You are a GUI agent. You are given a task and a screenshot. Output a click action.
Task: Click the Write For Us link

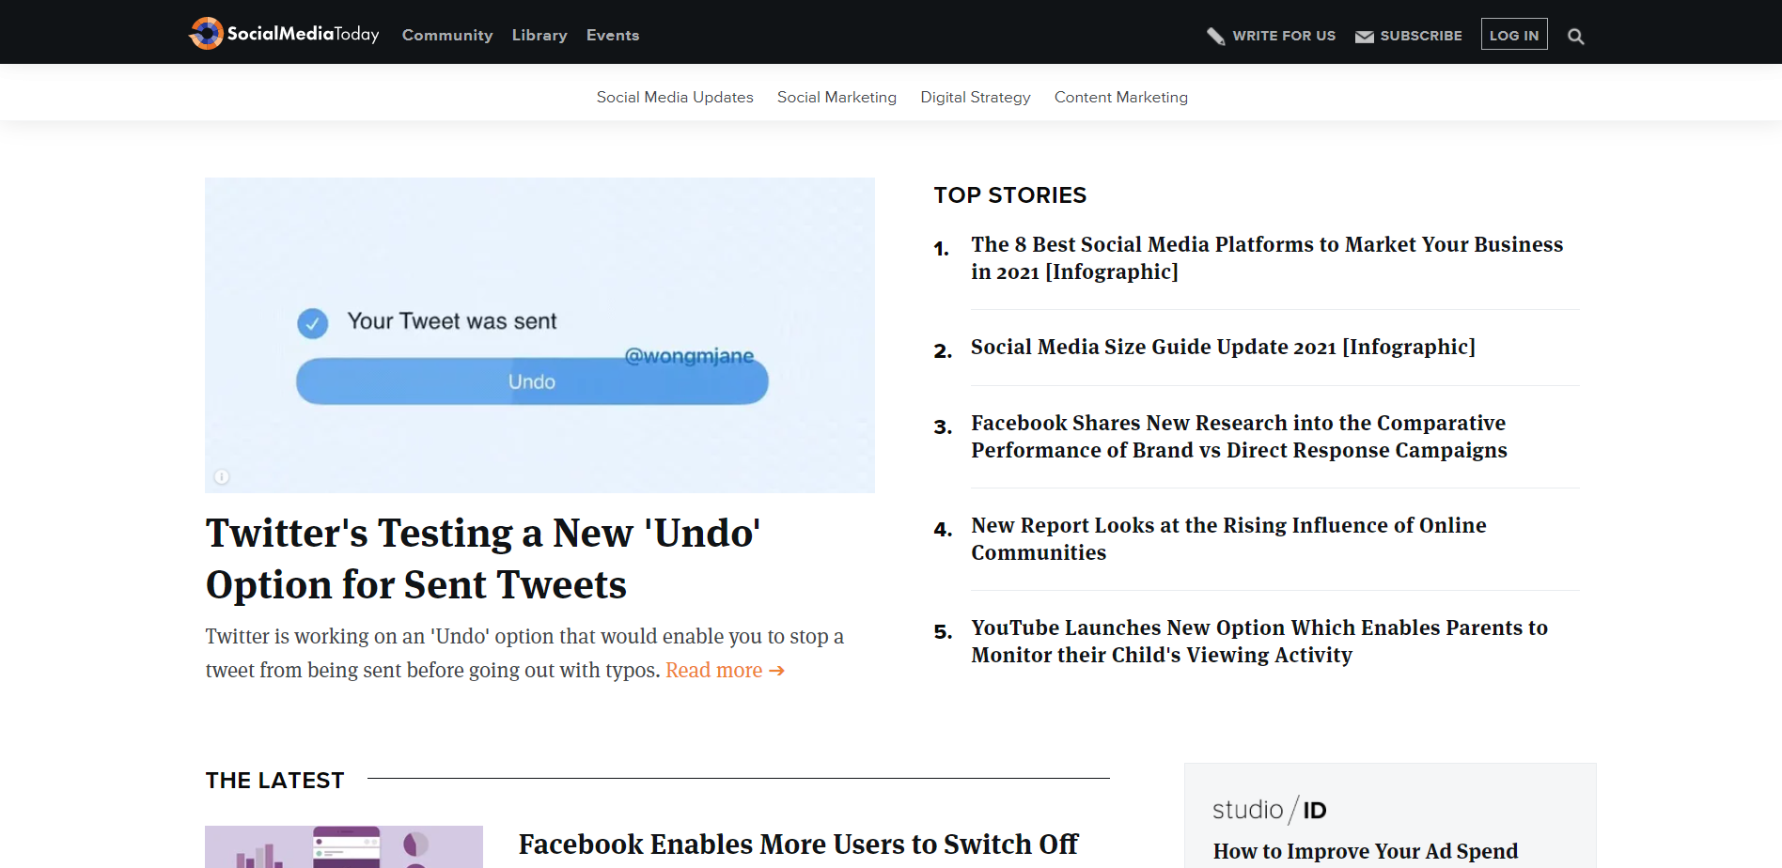click(x=1284, y=36)
